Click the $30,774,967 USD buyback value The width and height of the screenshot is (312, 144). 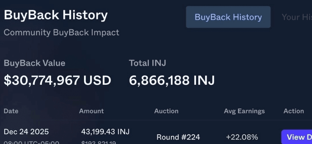57,80
